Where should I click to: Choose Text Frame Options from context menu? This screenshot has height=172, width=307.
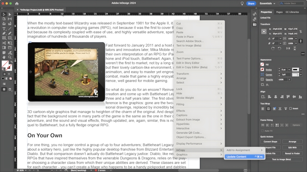[199, 59]
